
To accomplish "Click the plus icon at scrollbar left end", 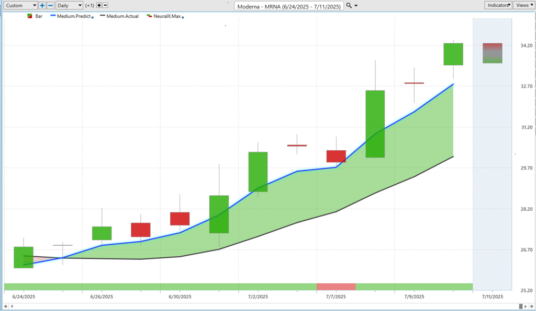I will click(5, 307).
